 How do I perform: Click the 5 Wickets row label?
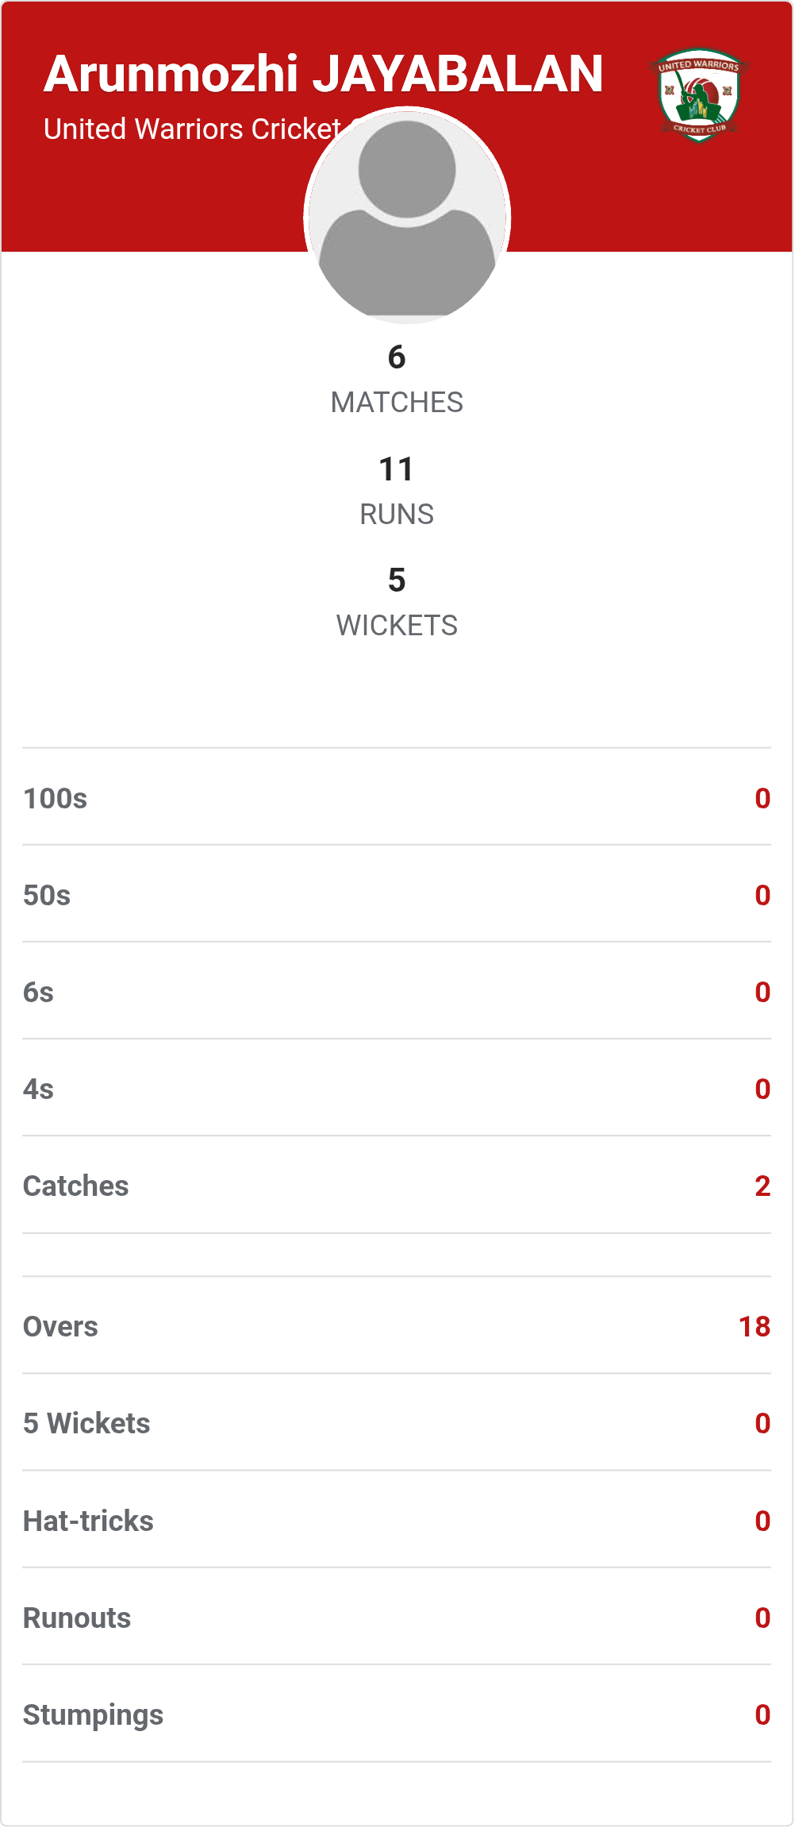87,1423
